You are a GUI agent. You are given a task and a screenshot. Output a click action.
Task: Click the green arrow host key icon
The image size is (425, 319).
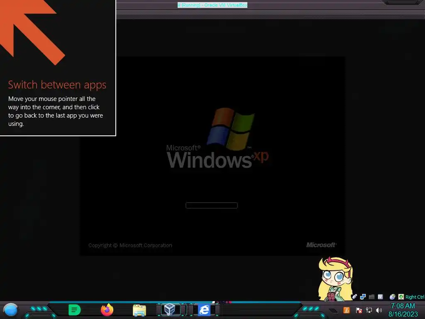coord(401,297)
